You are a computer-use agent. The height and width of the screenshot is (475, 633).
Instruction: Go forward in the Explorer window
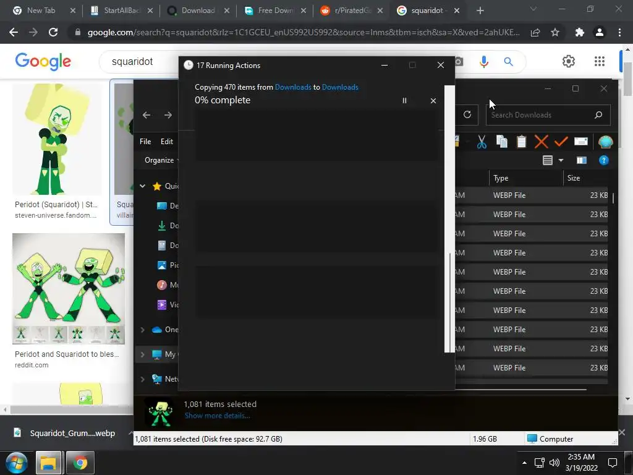pyautogui.click(x=168, y=115)
